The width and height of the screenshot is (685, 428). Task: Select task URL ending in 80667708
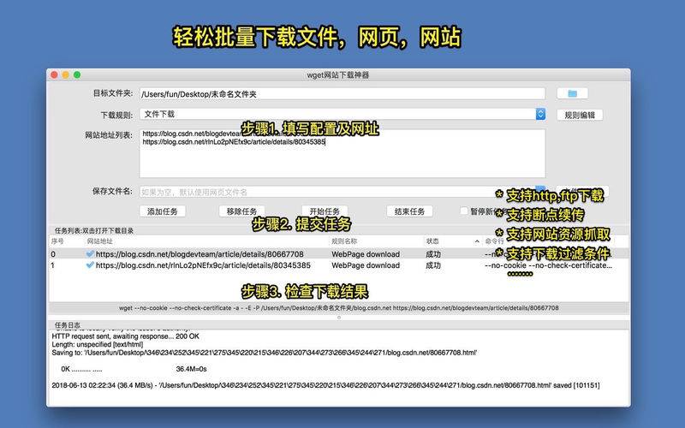click(x=200, y=254)
